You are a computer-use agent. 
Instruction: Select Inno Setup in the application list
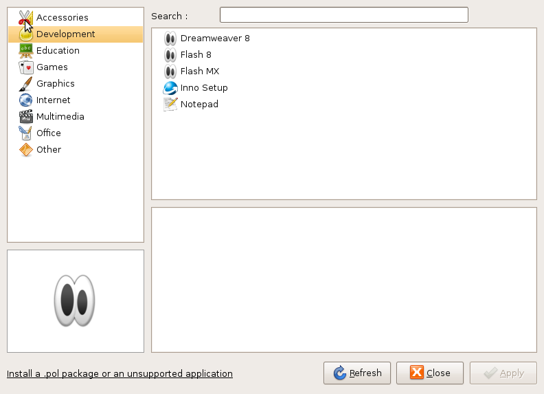coord(204,88)
